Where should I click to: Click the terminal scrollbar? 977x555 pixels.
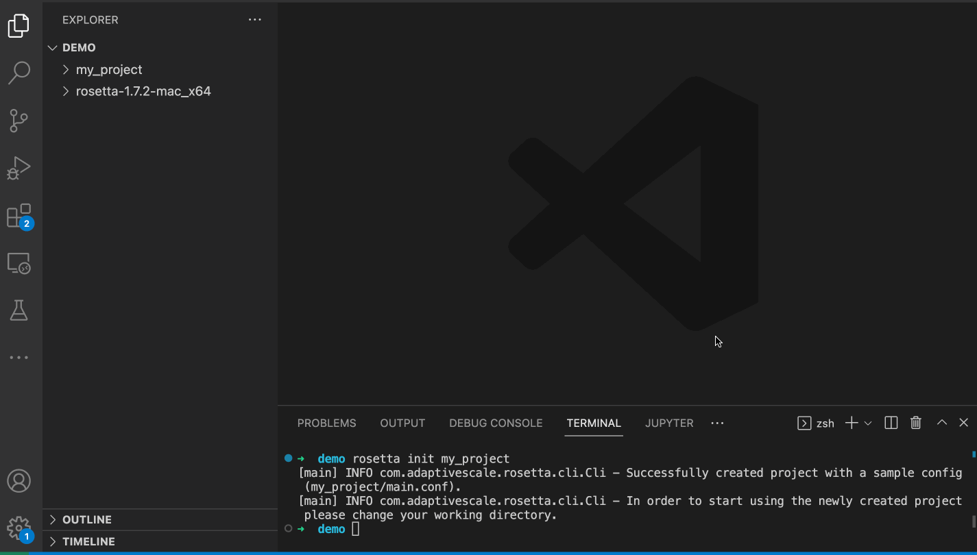pos(974,521)
